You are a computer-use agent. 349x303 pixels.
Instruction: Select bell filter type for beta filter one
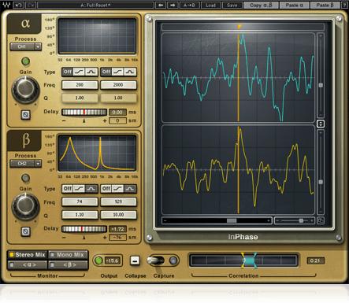click(x=91, y=189)
